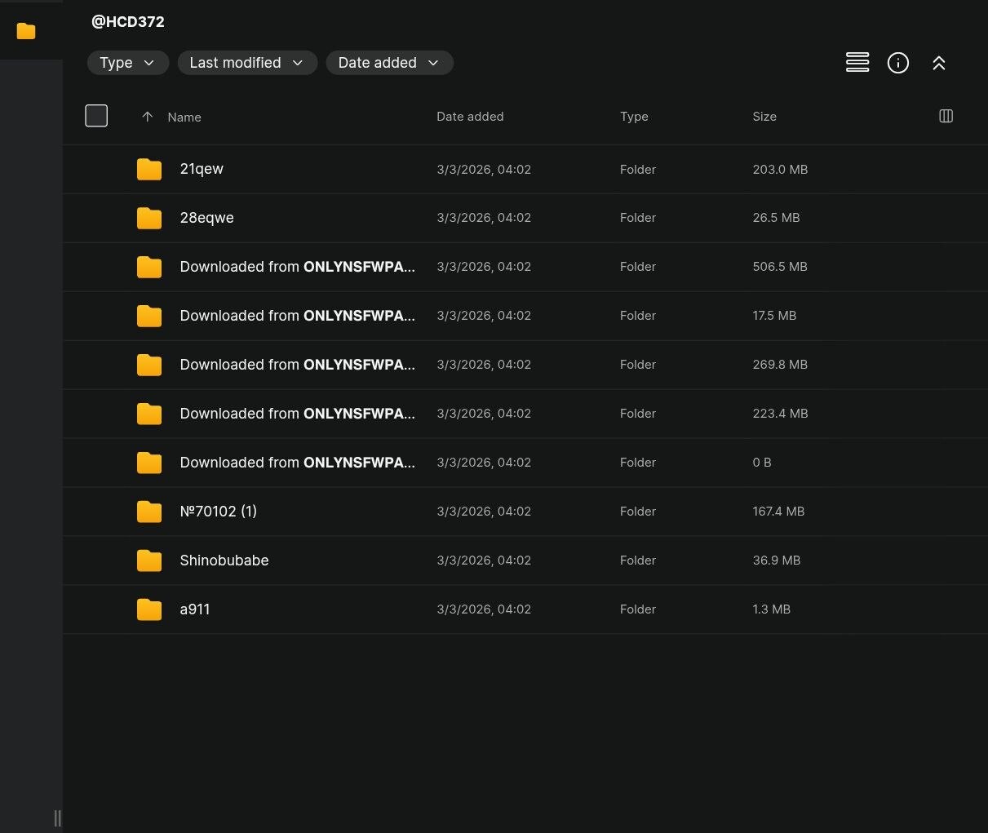
Task: Click the double chevron collapse icon
Action: 938,63
